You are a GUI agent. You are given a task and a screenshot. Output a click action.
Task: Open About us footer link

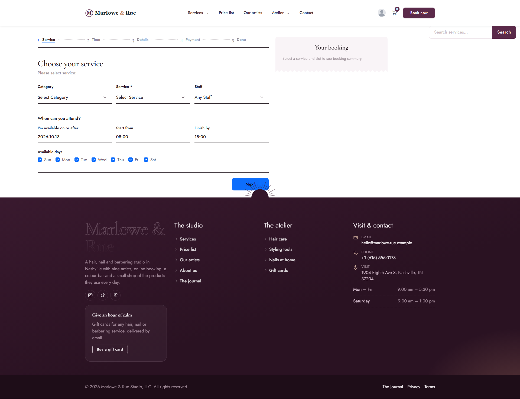pyautogui.click(x=188, y=270)
